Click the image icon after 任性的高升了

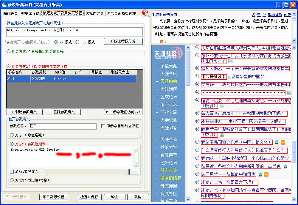click(230, 61)
